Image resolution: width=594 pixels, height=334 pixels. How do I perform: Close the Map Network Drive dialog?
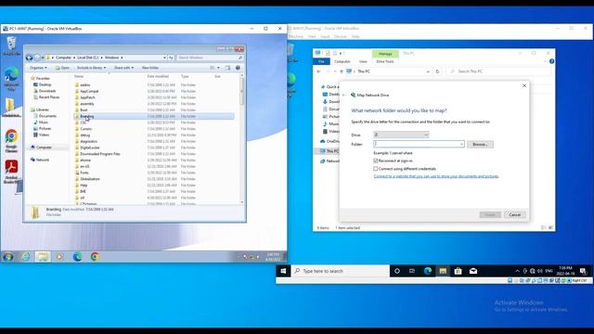524,86
